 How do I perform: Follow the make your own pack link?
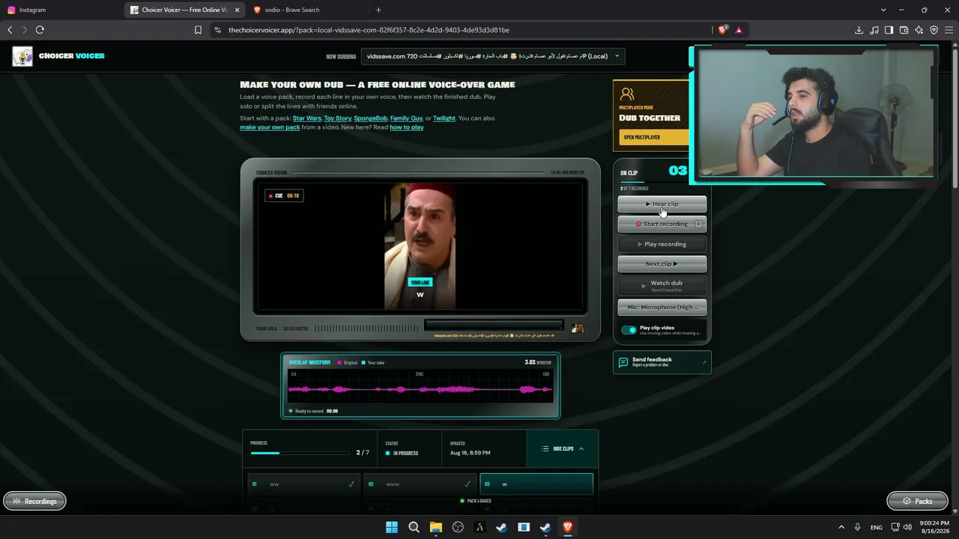coord(270,127)
